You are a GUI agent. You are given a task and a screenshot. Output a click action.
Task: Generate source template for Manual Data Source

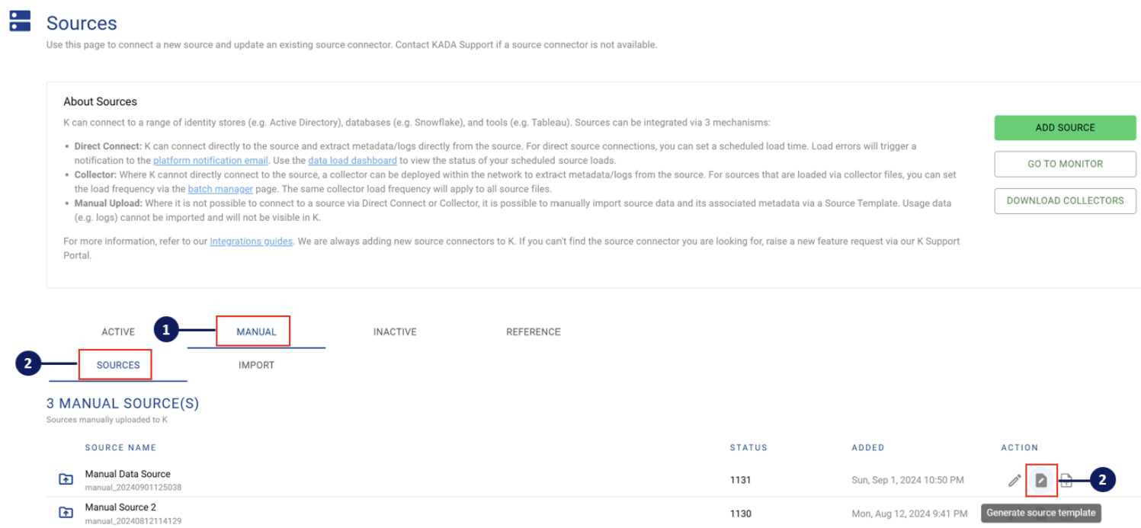pos(1041,480)
